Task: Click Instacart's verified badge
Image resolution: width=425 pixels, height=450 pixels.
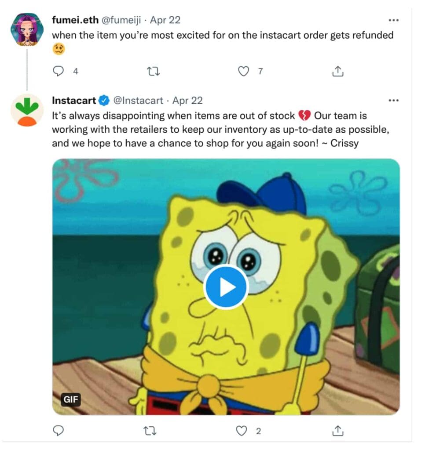Action: click(104, 101)
